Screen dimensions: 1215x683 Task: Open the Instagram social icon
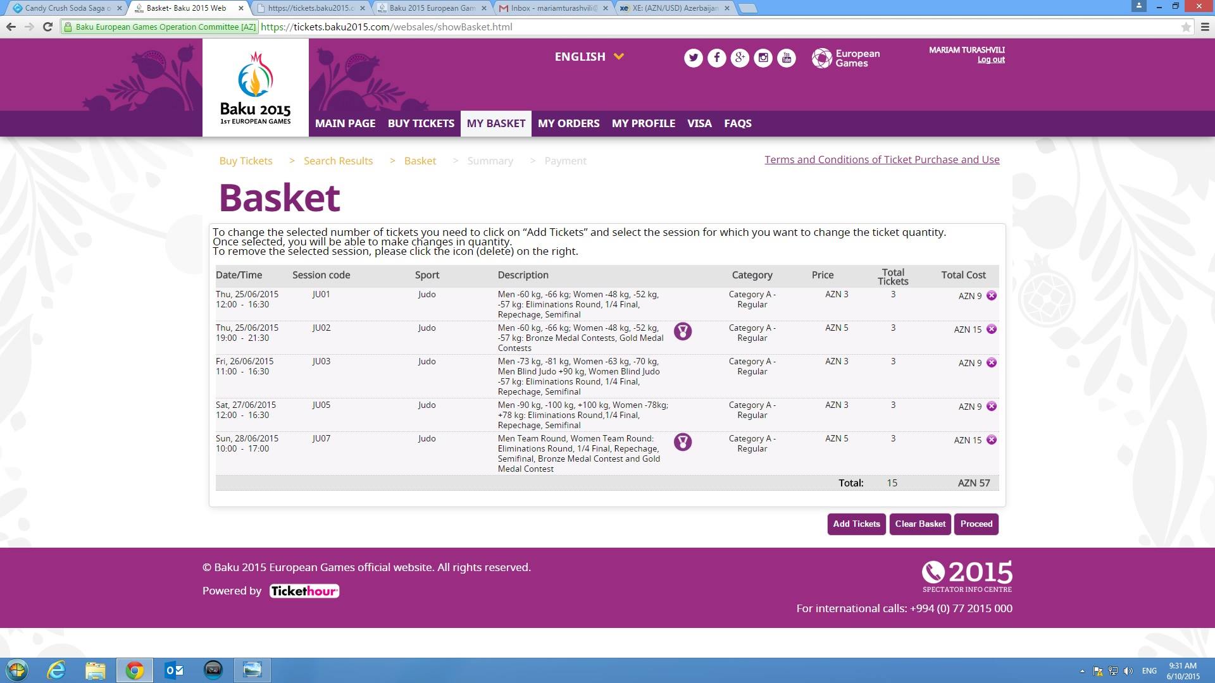763,58
